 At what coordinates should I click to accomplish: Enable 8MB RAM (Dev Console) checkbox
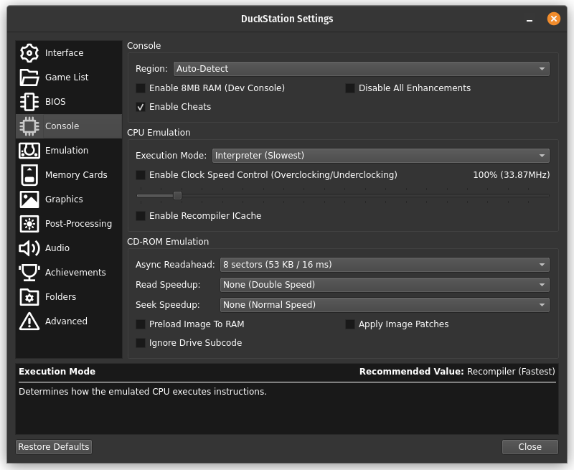coord(141,88)
